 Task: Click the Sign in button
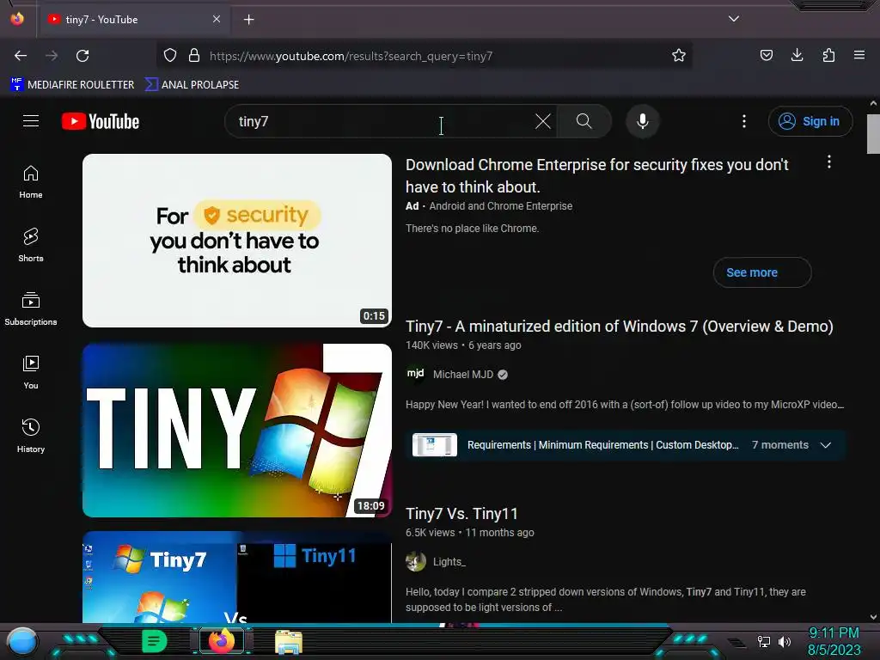coord(810,121)
